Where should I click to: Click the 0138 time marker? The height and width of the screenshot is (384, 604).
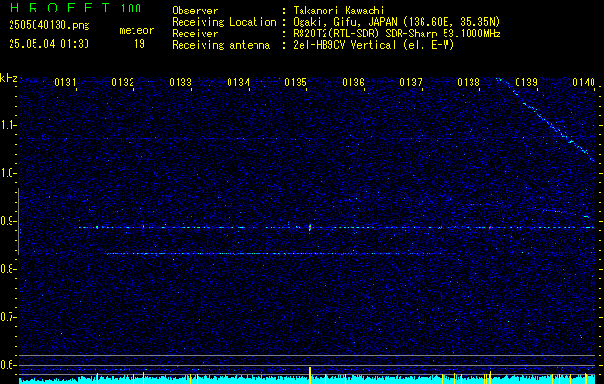pyautogui.click(x=469, y=83)
